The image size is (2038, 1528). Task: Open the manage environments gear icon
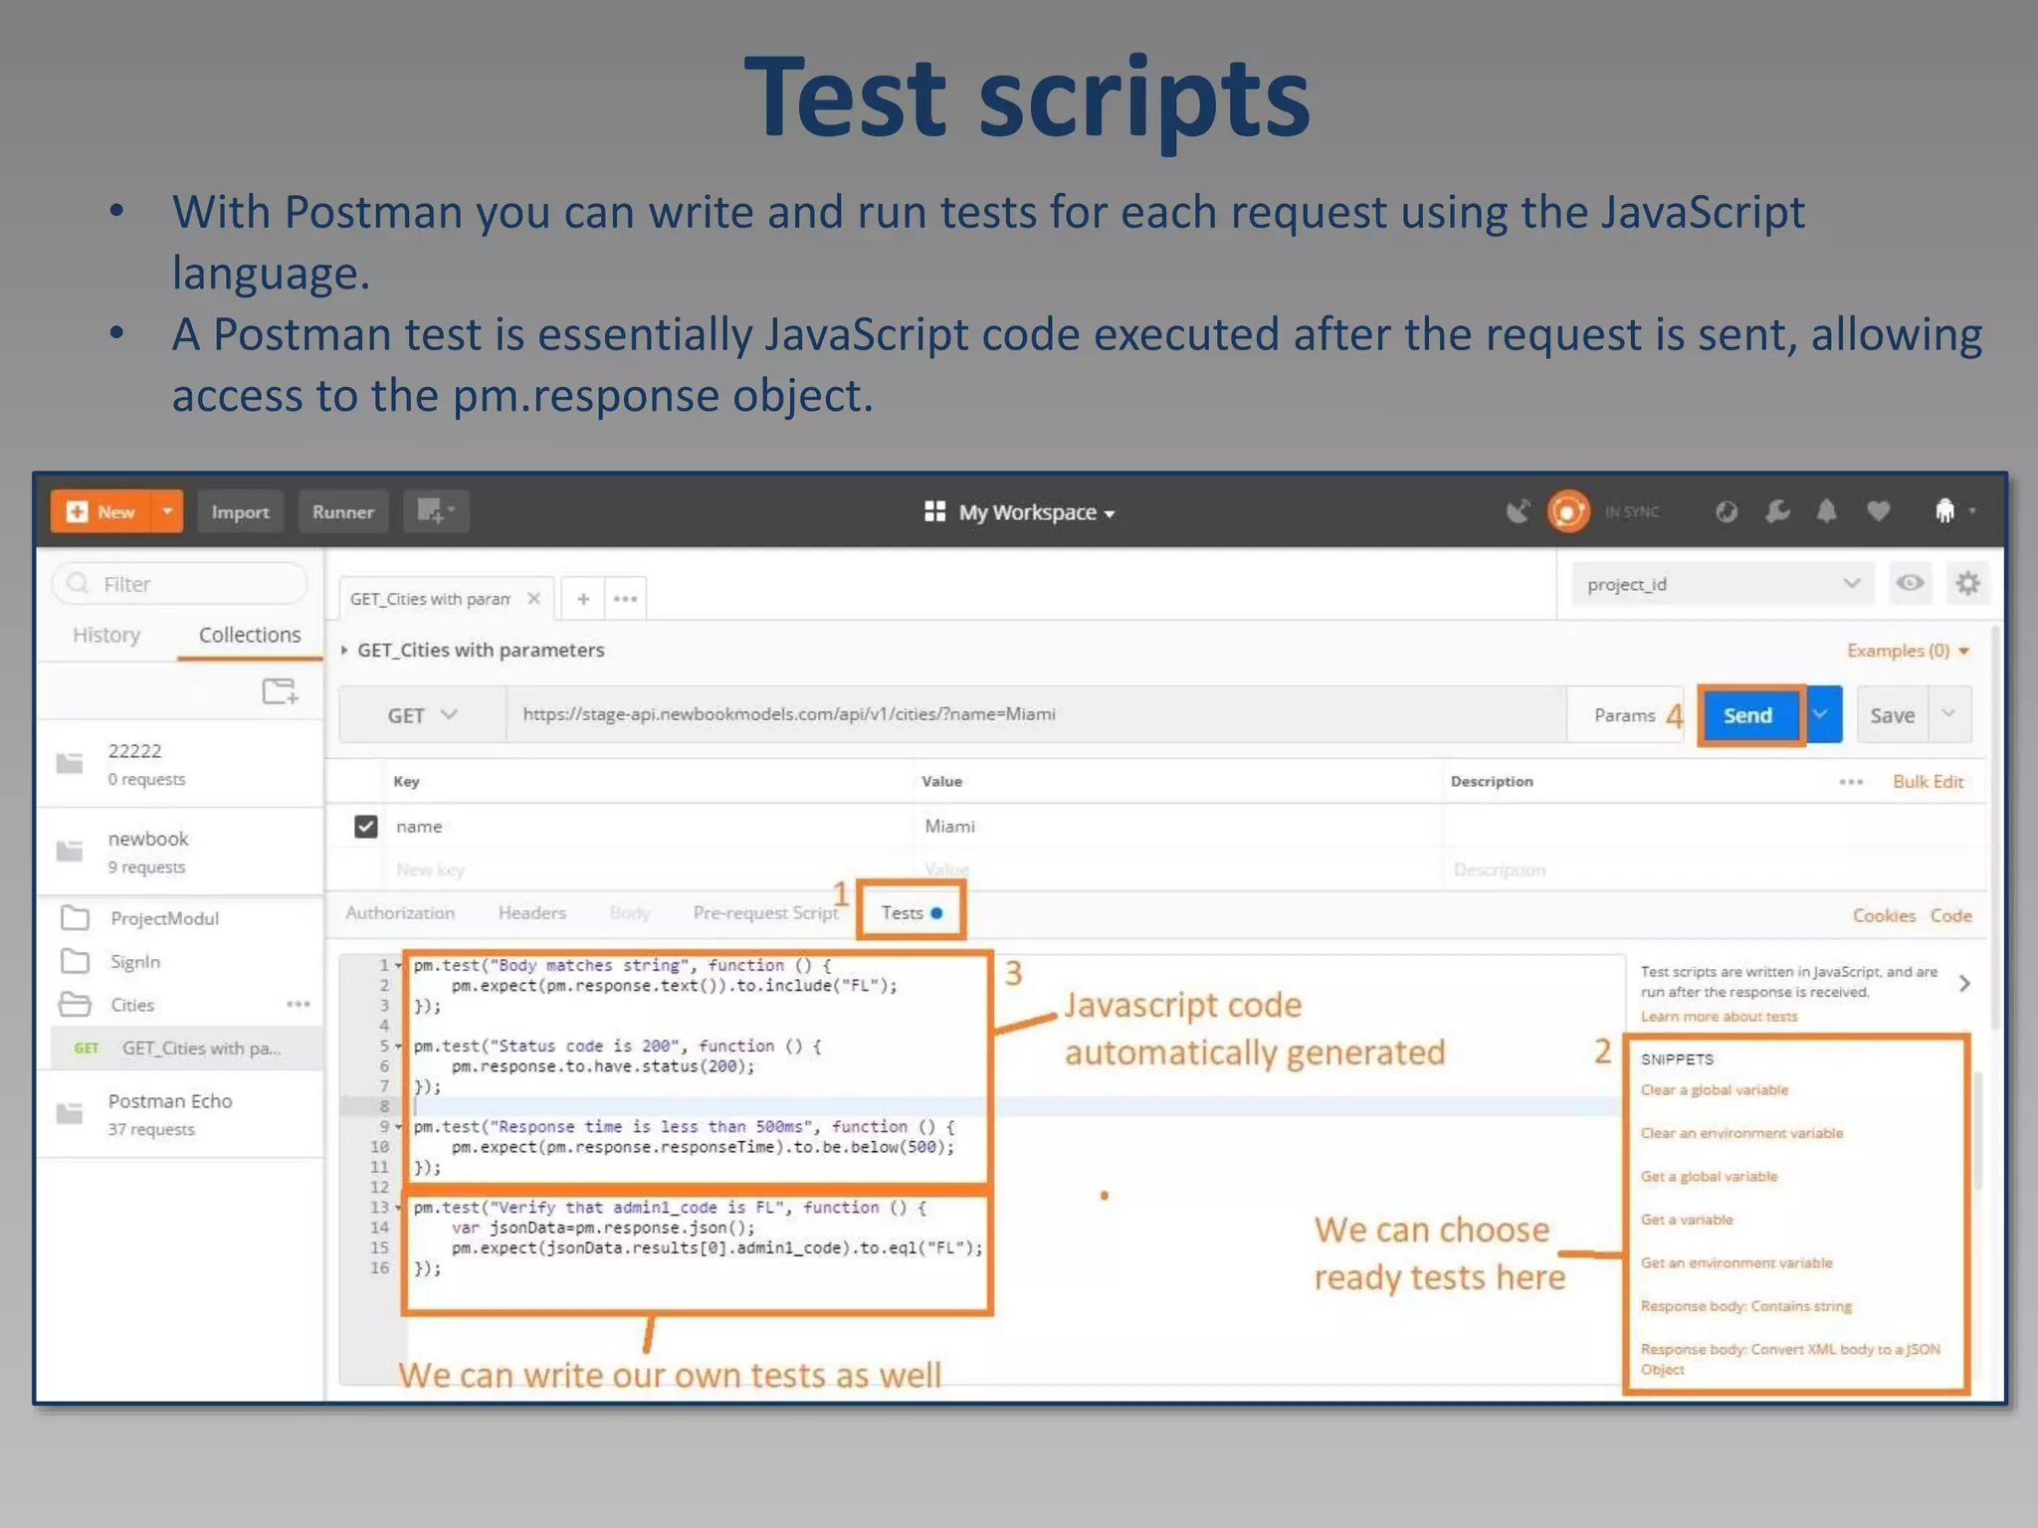[1967, 584]
